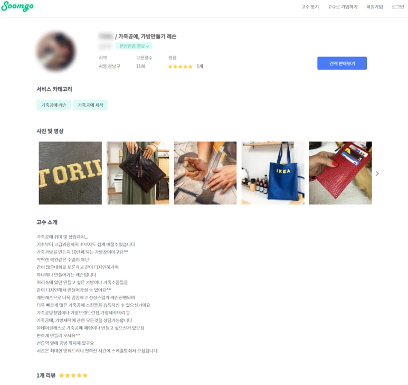The width and height of the screenshot is (408, 385).
Task: Open the dark crocodile clutch photo
Action: click(138, 173)
